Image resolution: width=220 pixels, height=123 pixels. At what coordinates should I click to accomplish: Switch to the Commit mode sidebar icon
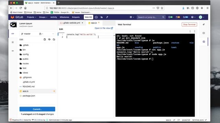[x=13, y=51]
